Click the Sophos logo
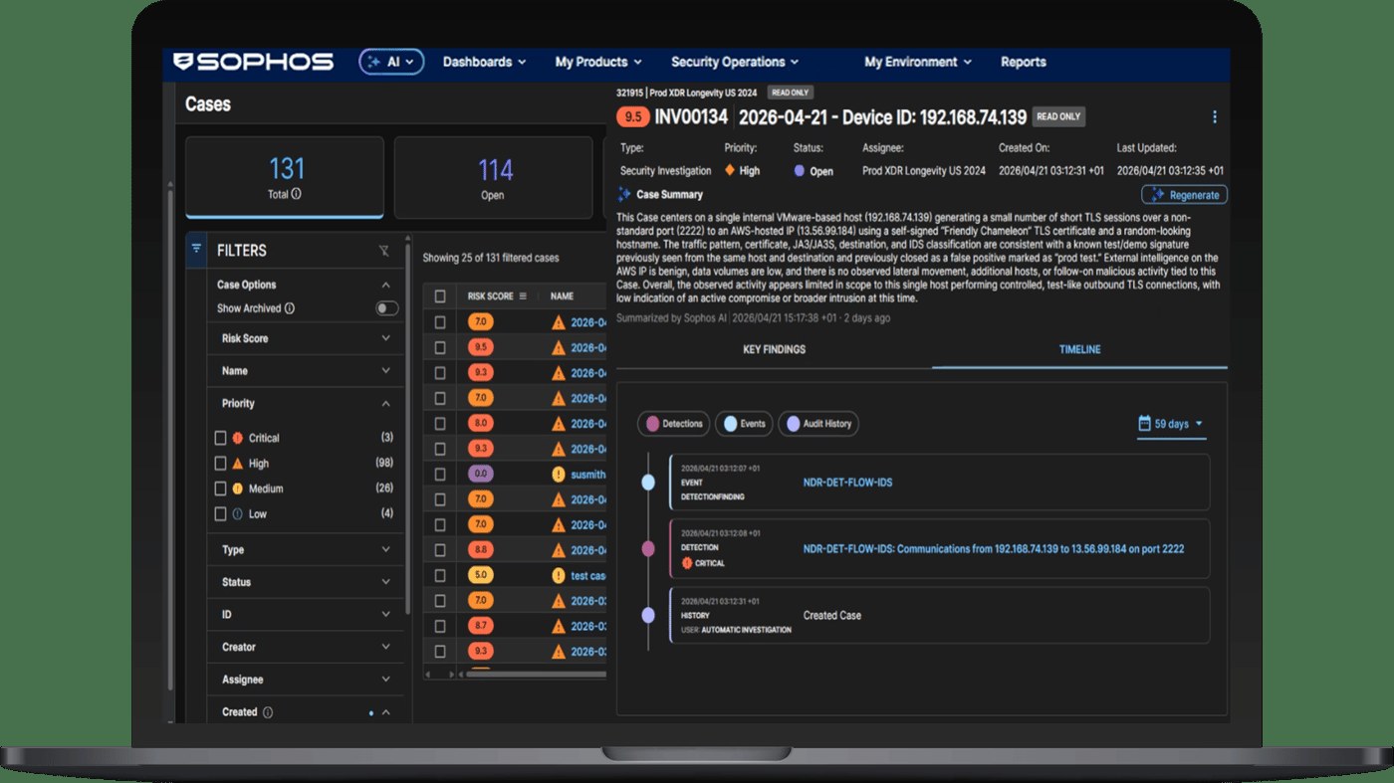 253,62
